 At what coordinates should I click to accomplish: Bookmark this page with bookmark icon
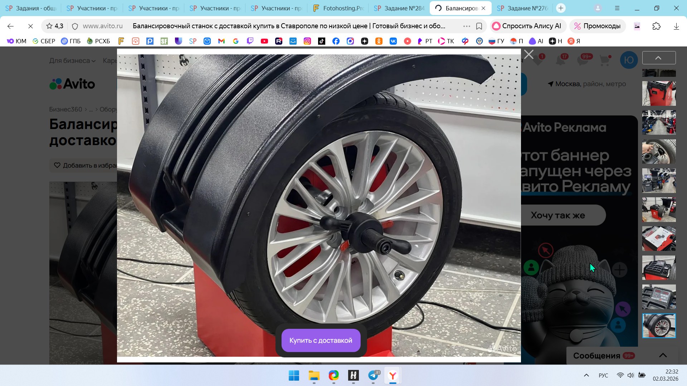tap(479, 26)
